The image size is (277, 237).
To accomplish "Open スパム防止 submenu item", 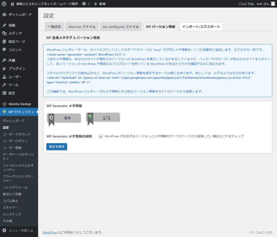I will pos(11,201).
